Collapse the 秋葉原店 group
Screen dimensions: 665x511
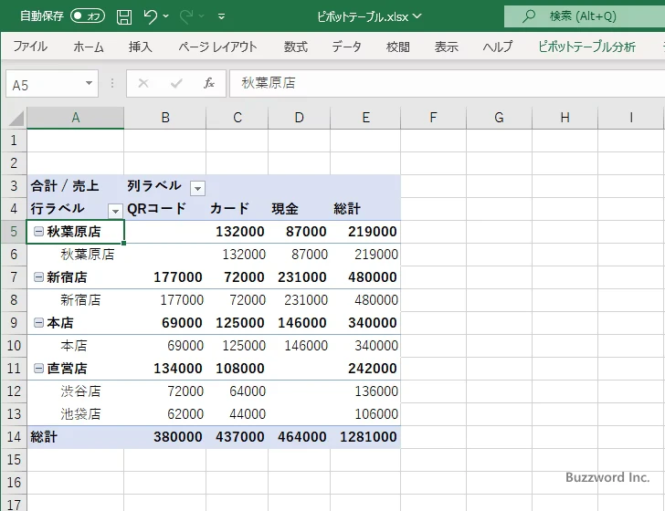point(38,232)
